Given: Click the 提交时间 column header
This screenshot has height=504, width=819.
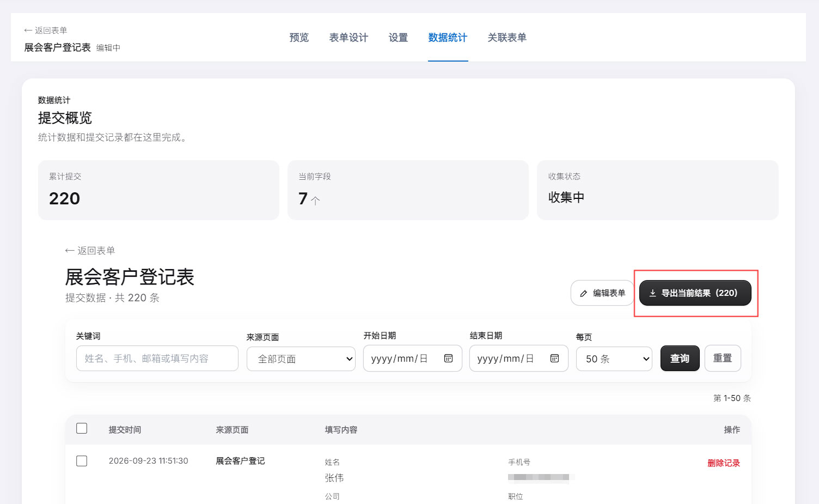Looking at the screenshot, I should click(125, 430).
